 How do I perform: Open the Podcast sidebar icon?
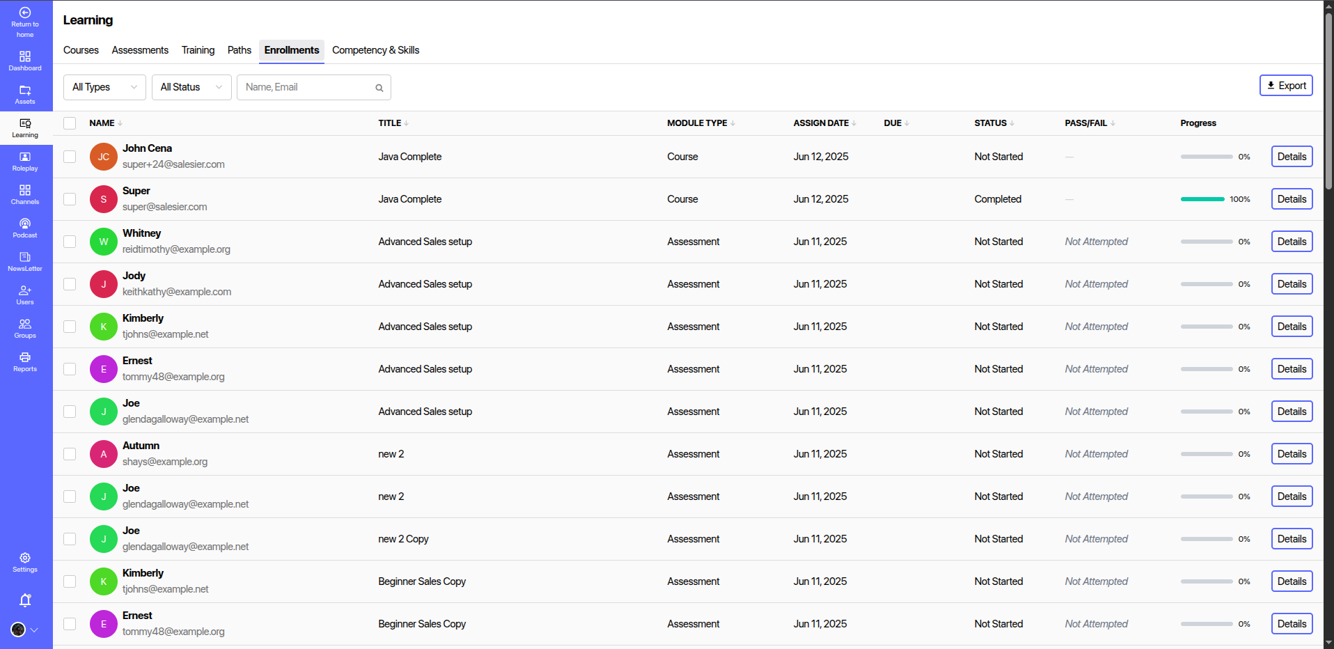(x=25, y=228)
